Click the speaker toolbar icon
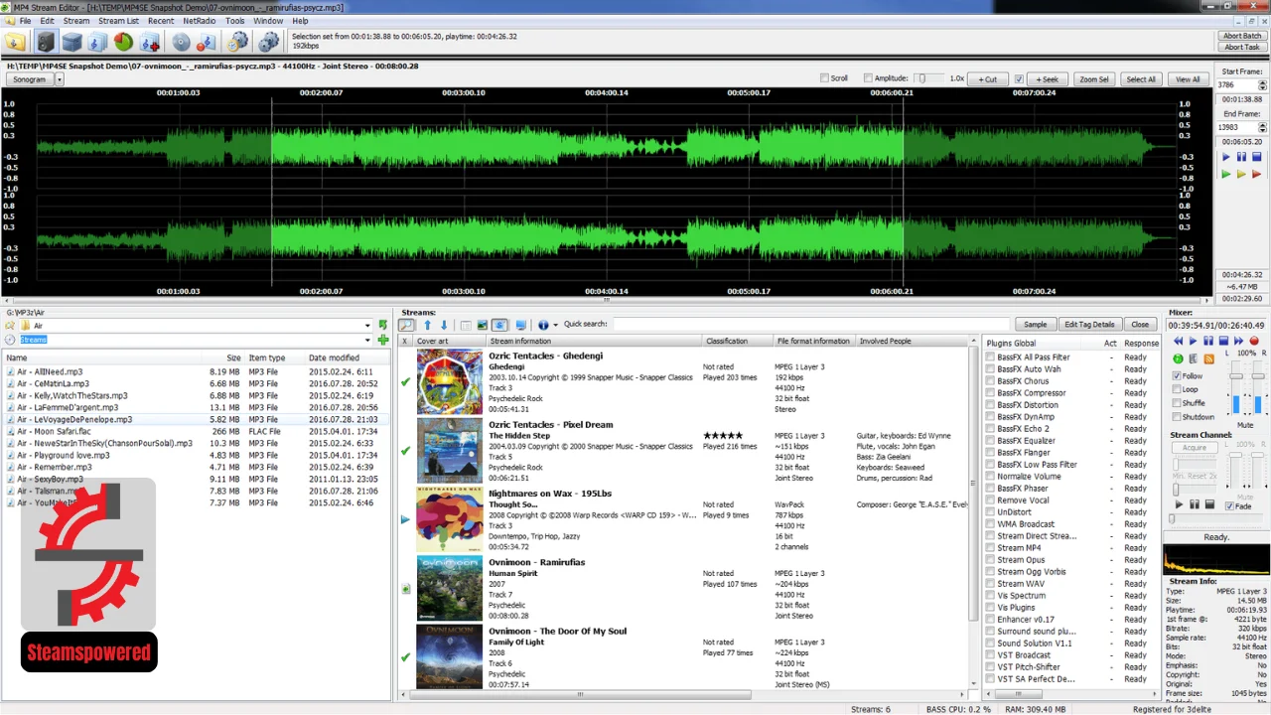This screenshot has height=715, width=1271. pyautogui.click(x=46, y=42)
